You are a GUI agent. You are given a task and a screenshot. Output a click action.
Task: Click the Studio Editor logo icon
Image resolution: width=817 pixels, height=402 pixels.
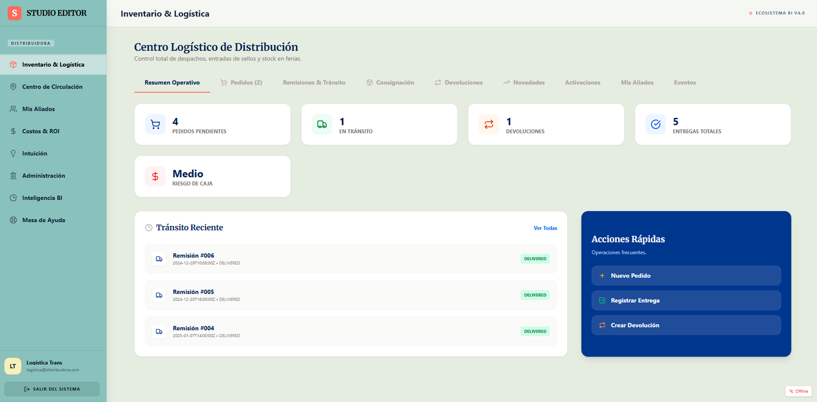point(14,13)
